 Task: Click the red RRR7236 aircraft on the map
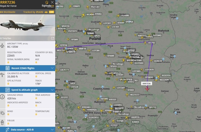[x=147, y=89]
